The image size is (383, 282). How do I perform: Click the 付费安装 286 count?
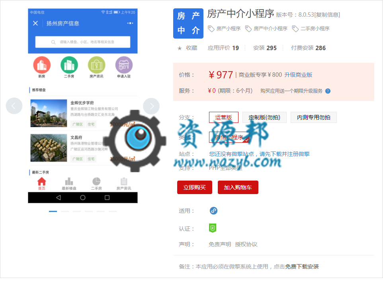pos(308,48)
